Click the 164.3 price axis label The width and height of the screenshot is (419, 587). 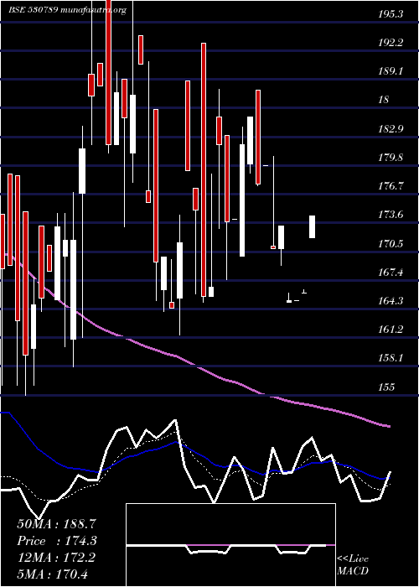coord(391,301)
